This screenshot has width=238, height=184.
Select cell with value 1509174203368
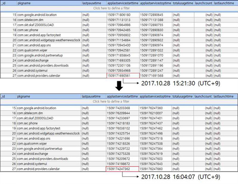click(122, 108)
